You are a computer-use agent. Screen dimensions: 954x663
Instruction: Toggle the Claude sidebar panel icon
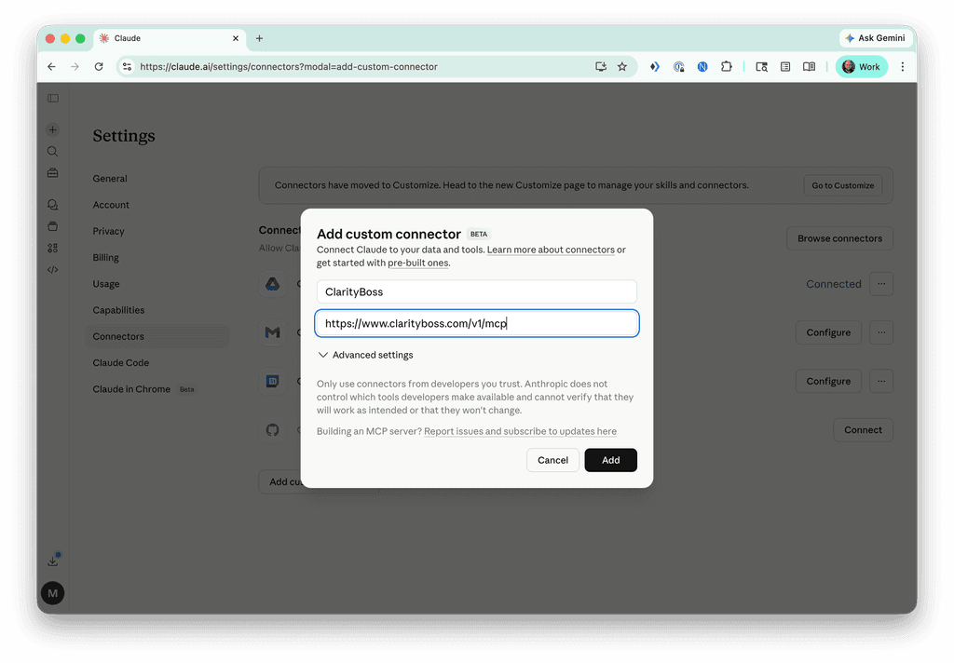pyautogui.click(x=53, y=98)
